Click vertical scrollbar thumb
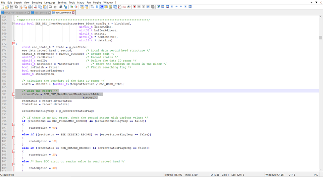Viewport: 323px width, 177px height. 320,37
